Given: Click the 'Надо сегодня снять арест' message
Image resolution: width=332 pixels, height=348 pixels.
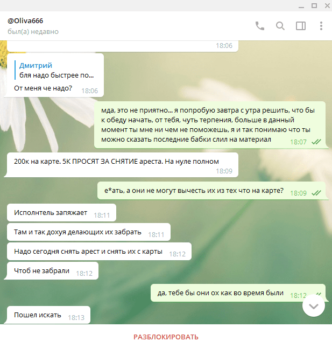Looking at the screenshot, I should (99, 251).
